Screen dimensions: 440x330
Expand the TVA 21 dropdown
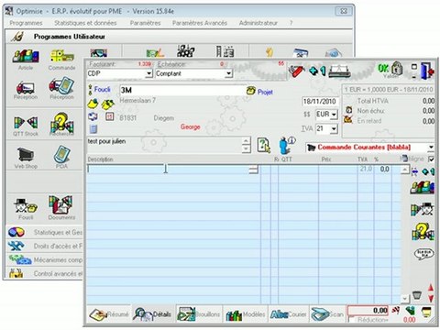click(334, 129)
